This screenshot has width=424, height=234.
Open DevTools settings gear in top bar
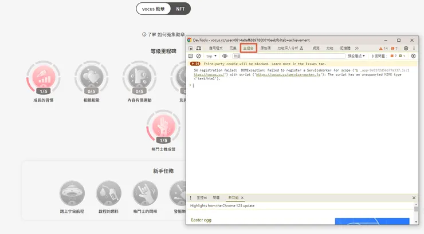pos(406,48)
